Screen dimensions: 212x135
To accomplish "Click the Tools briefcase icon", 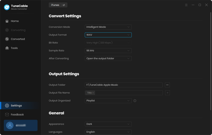I will point(7,48).
